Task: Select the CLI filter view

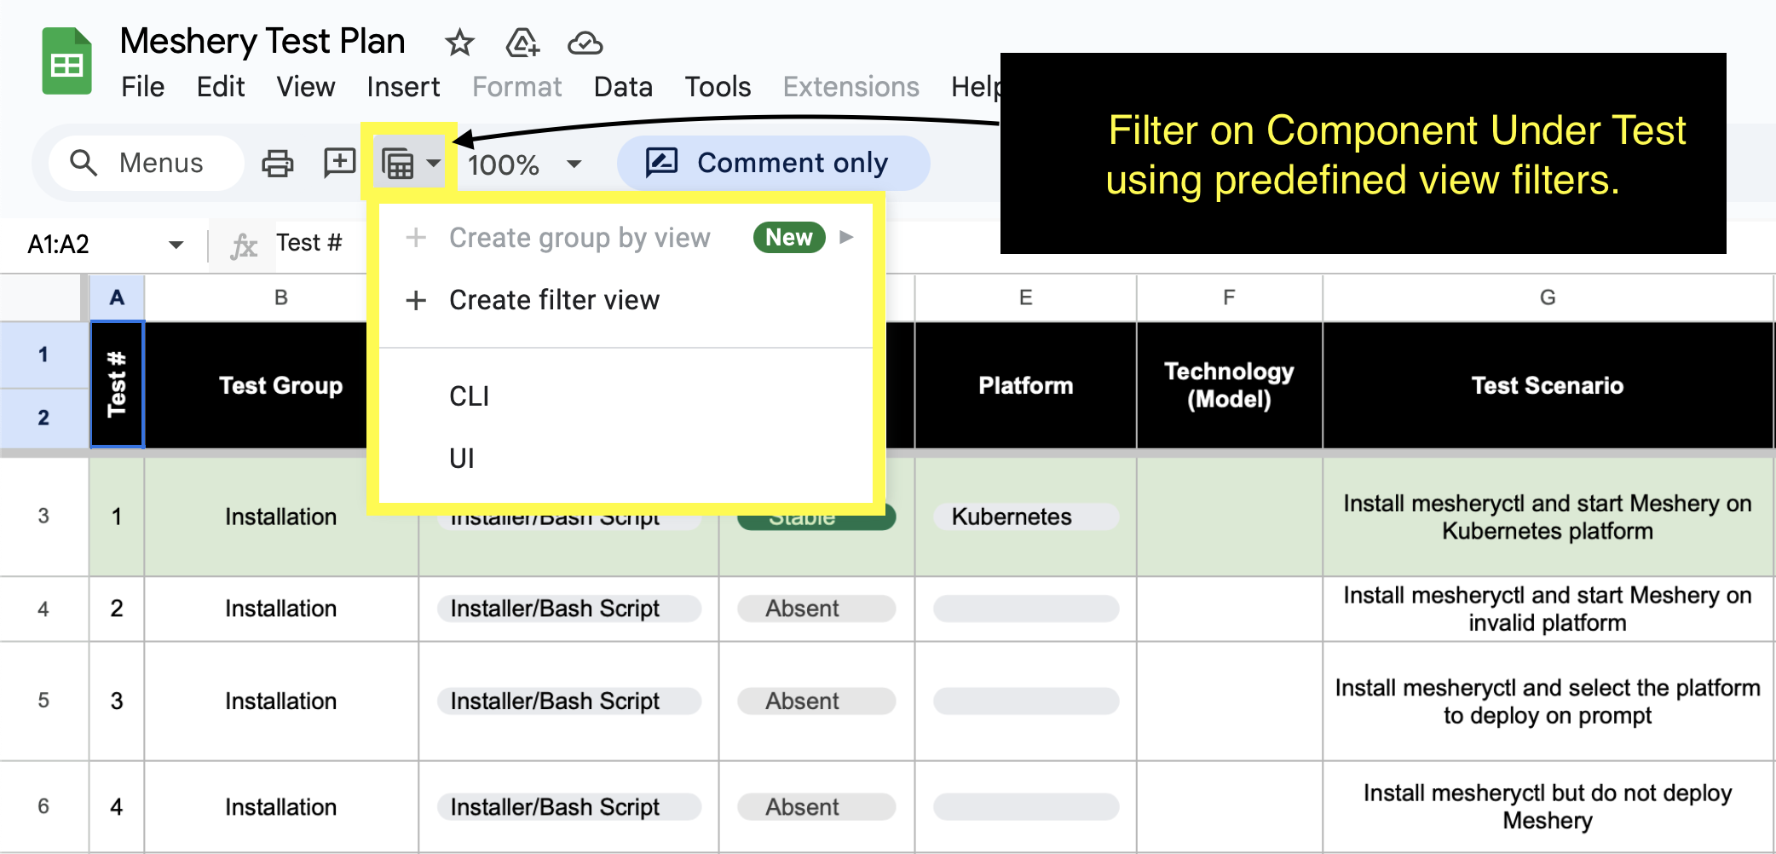Action: tap(468, 395)
